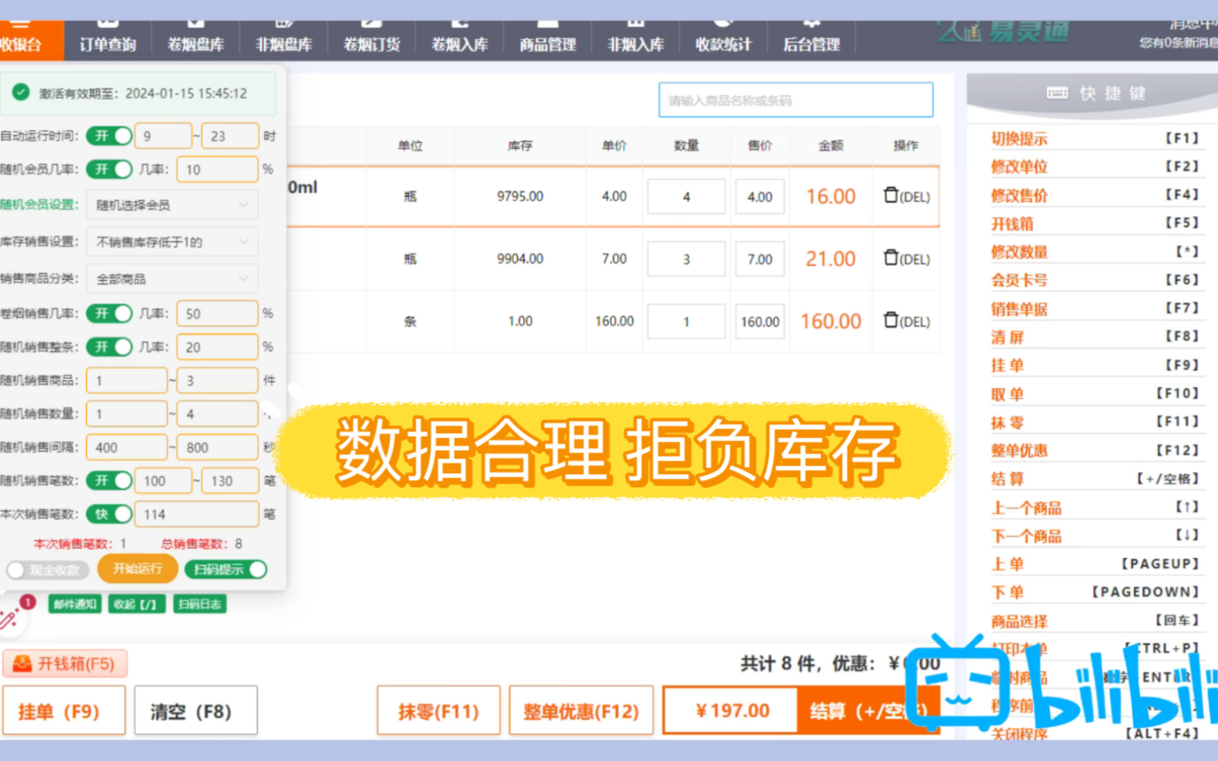This screenshot has width=1218, height=761.
Task: Click the quantity field in the 21.00 row
Action: pyautogui.click(x=686, y=259)
